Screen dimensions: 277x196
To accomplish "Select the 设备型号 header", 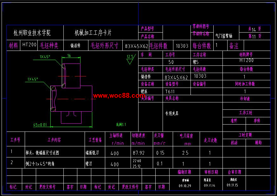I will [172, 84].
